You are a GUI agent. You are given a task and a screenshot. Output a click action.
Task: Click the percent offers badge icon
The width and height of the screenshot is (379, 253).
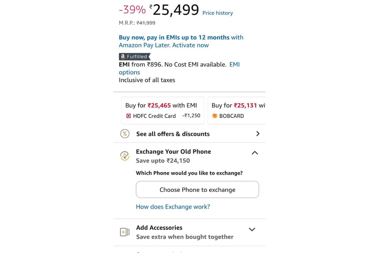(x=125, y=134)
